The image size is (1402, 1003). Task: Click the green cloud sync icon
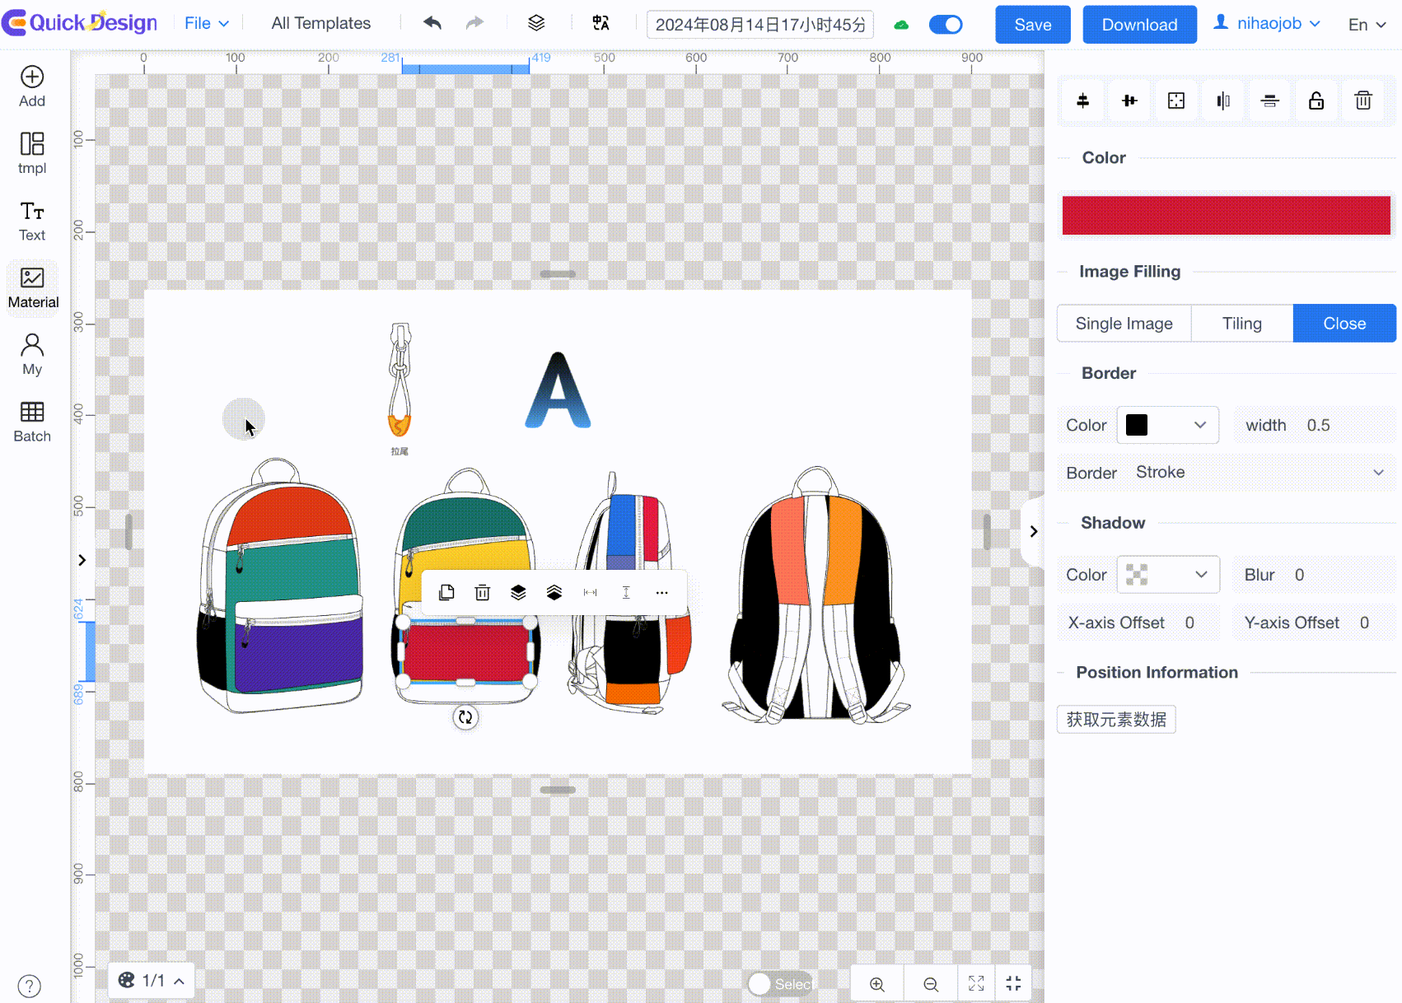click(x=901, y=25)
